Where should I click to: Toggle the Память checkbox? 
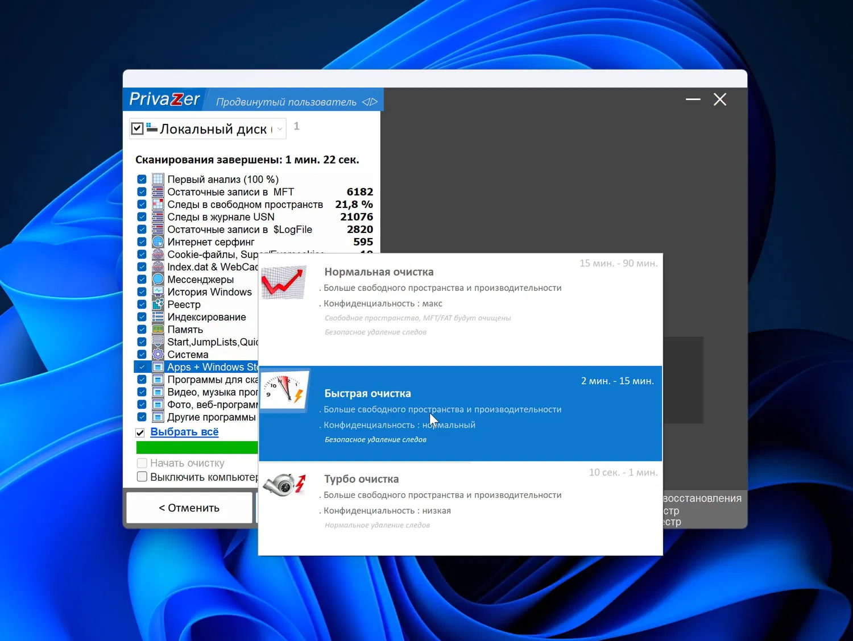coord(142,330)
